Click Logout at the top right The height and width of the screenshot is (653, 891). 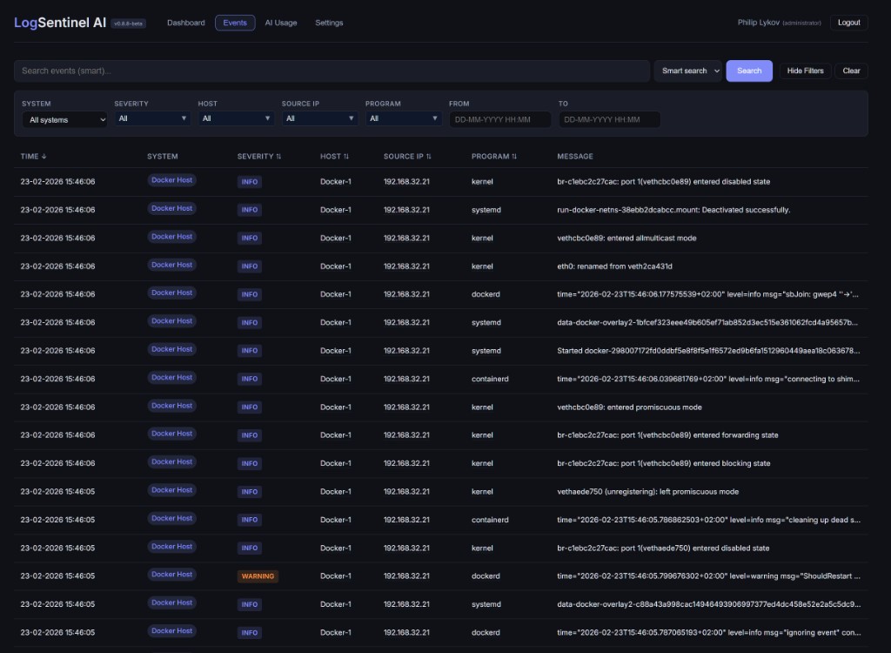(x=848, y=23)
